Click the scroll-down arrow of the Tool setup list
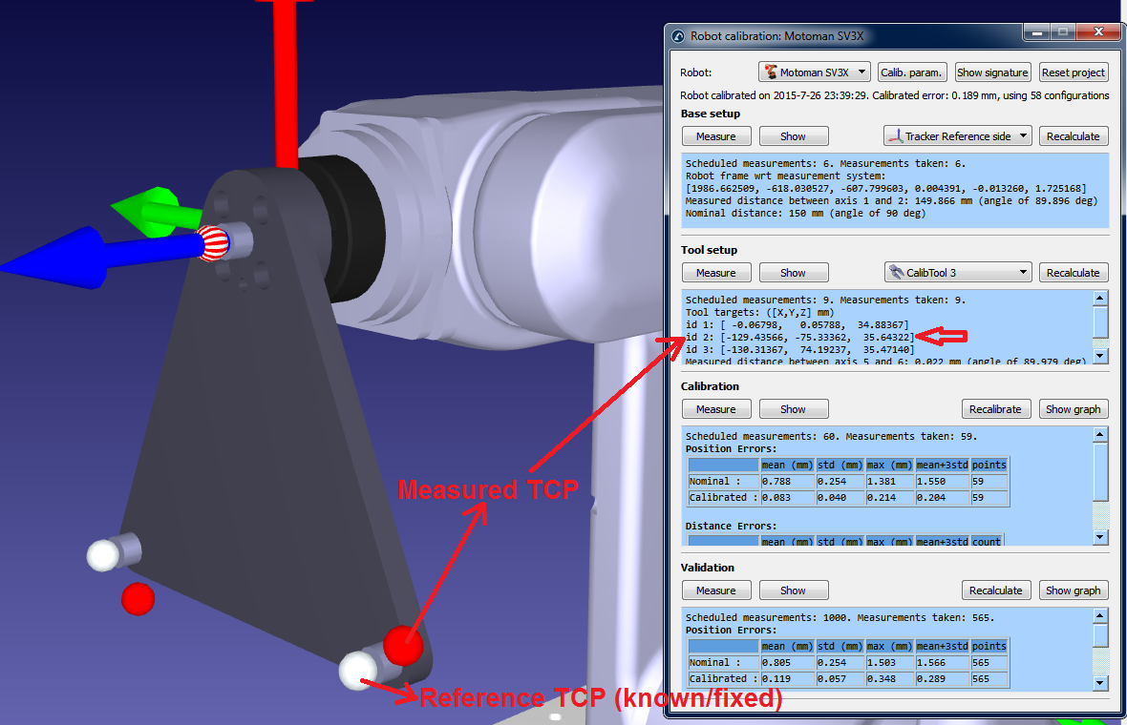Viewport: 1127px width, 725px height. [1100, 356]
